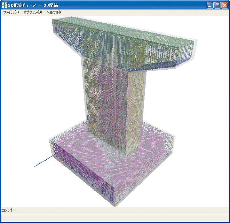The image size is (230, 223).
Task: Open the ファイル(F) menu
Action: point(11,12)
